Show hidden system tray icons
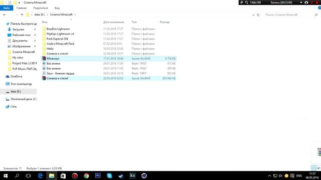This screenshot has height=180, width=321. pos(269,175)
